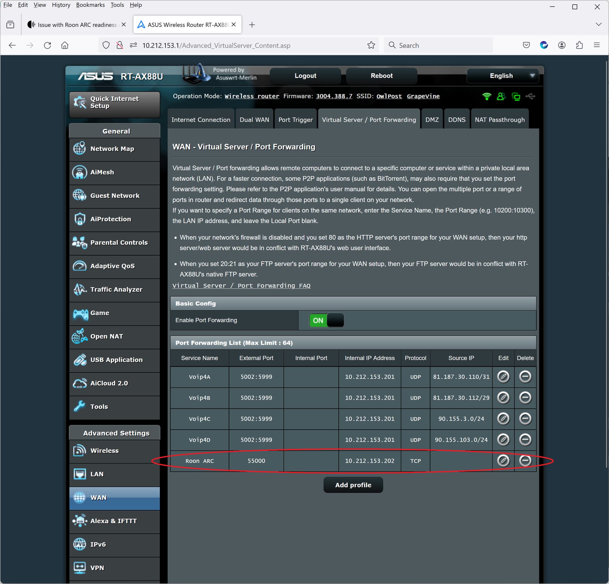Switch to Roon ARC readiness browser tab
This screenshot has width=609, height=584.
77,24
